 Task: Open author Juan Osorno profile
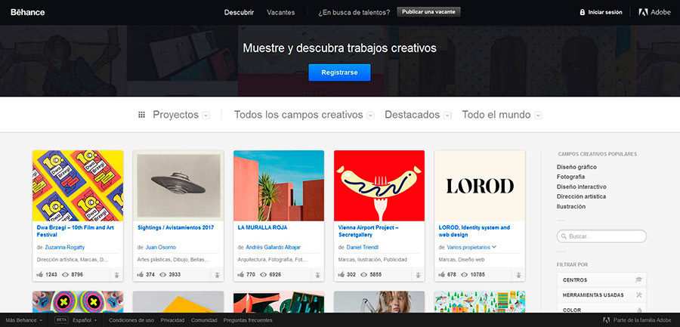click(x=160, y=247)
